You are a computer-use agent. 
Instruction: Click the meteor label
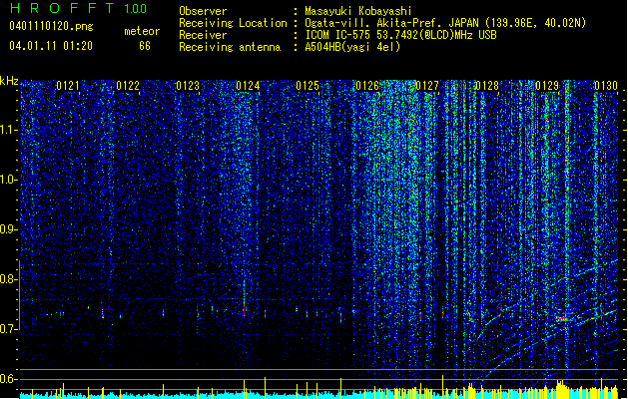[x=142, y=31]
